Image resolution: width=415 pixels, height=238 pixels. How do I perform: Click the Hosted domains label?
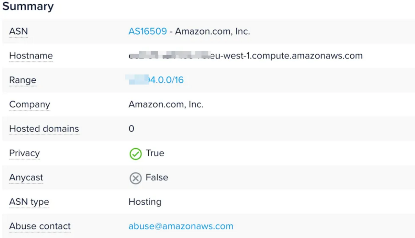tap(44, 129)
